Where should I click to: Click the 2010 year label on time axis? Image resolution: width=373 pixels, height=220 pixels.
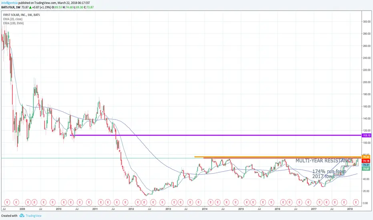pos(58,209)
